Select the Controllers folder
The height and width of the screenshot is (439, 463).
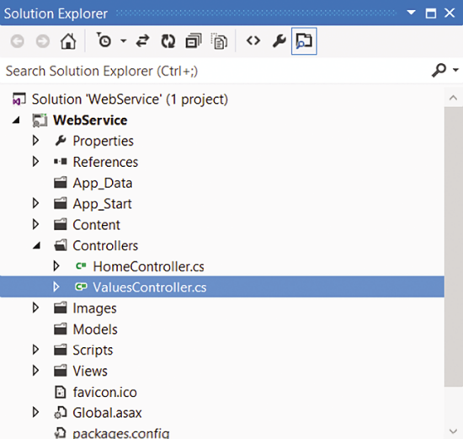(105, 246)
